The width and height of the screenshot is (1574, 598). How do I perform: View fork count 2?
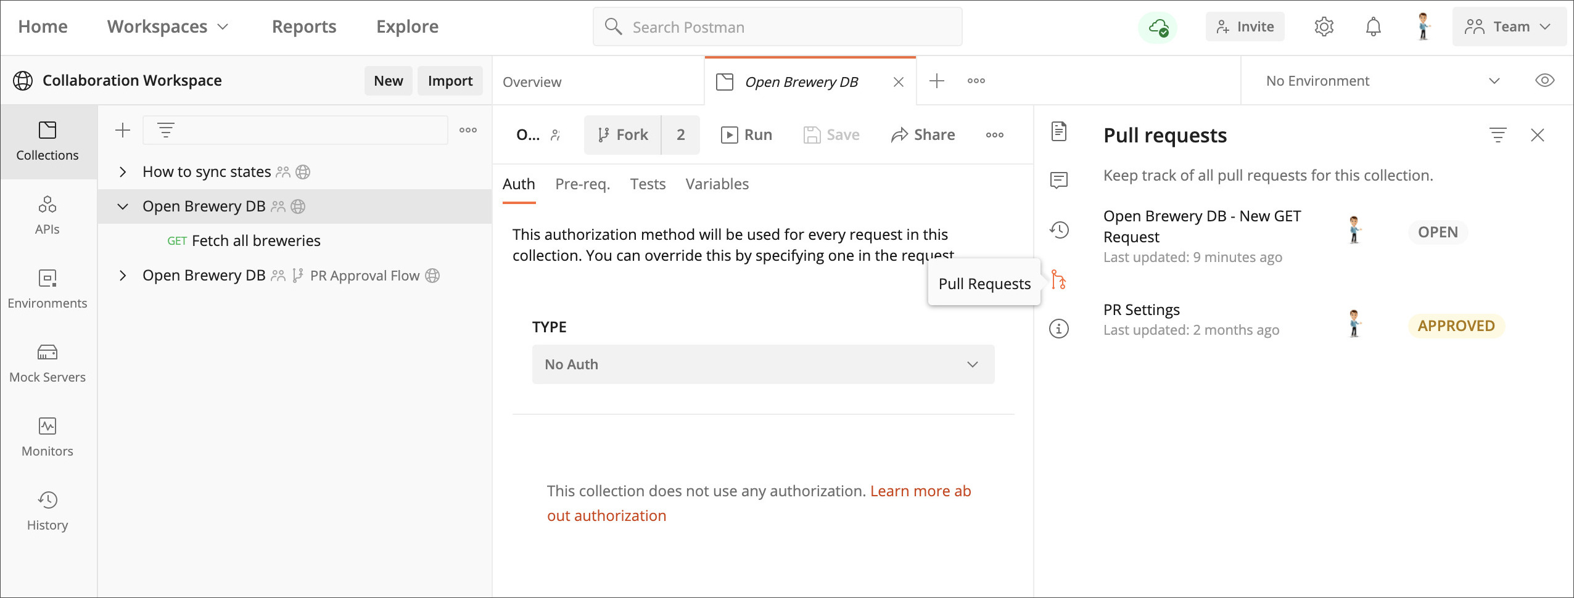point(680,135)
